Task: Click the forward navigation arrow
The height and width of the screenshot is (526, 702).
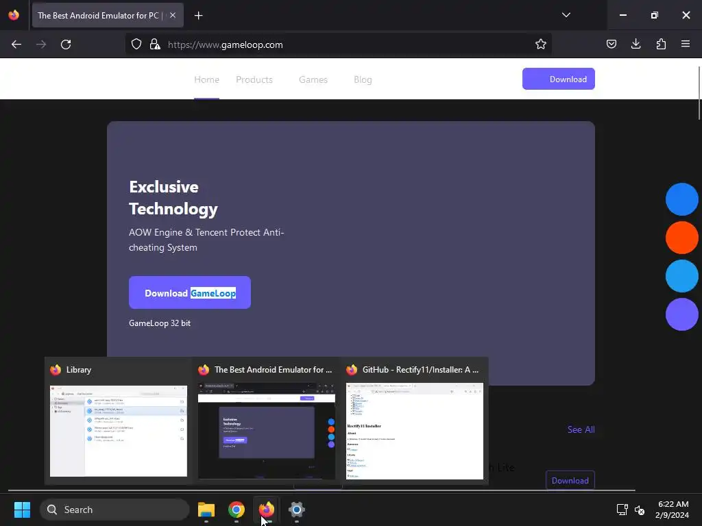Action: click(41, 45)
